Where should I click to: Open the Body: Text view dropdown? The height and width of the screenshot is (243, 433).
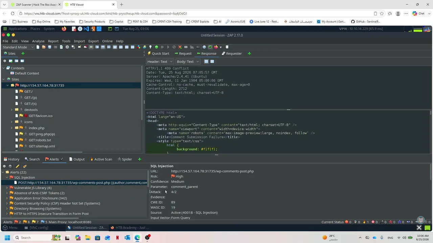click(x=187, y=61)
